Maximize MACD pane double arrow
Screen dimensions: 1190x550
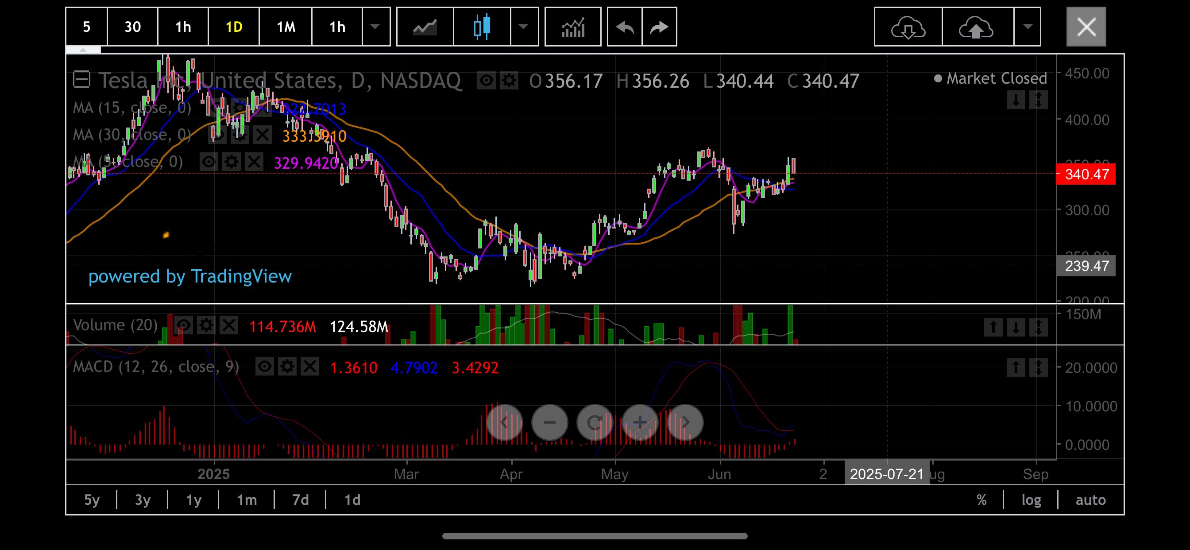pyautogui.click(x=1039, y=368)
